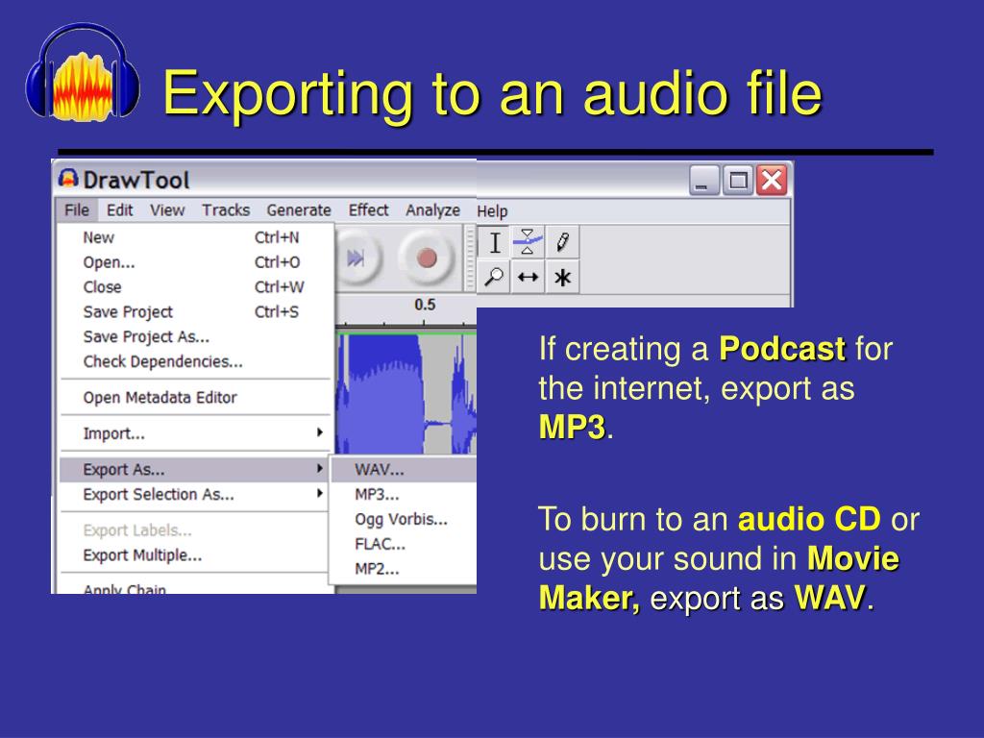Select the Time Shift arrows tool
The height and width of the screenshot is (738, 984).
(528, 277)
